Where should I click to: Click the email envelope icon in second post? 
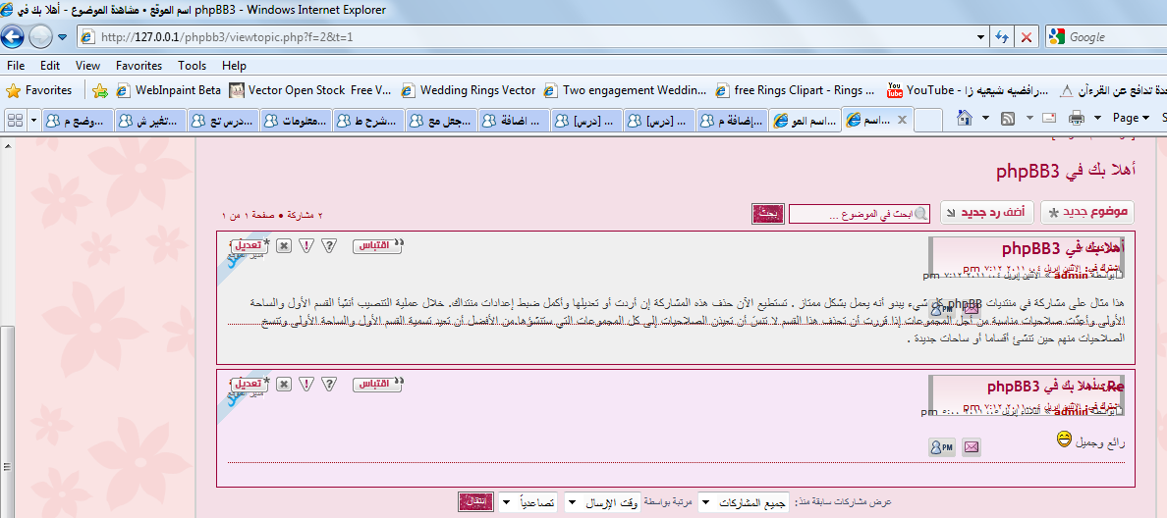pos(972,447)
